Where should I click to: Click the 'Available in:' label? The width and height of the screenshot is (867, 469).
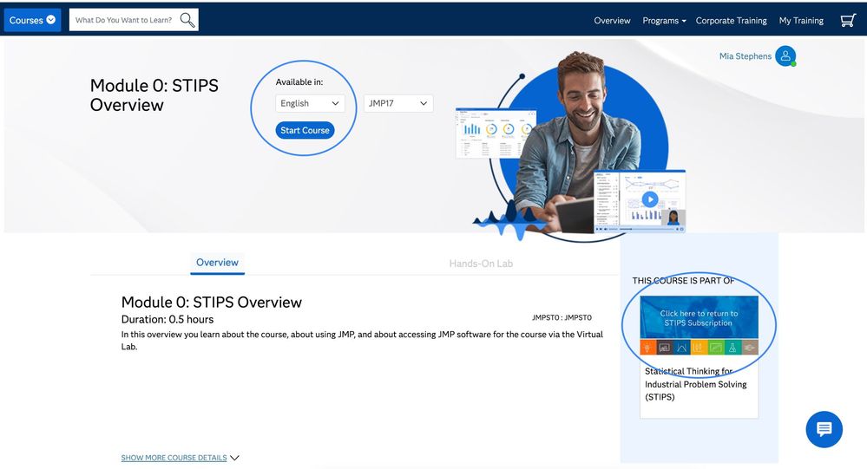(x=299, y=81)
